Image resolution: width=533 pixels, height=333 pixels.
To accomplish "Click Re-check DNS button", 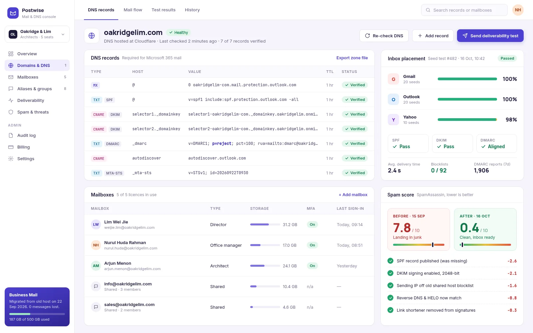I will pos(384,36).
